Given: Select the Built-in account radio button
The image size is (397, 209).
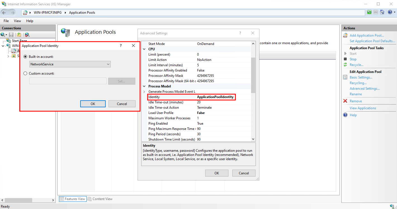Looking at the screenshot, I should tap(25, 57).
